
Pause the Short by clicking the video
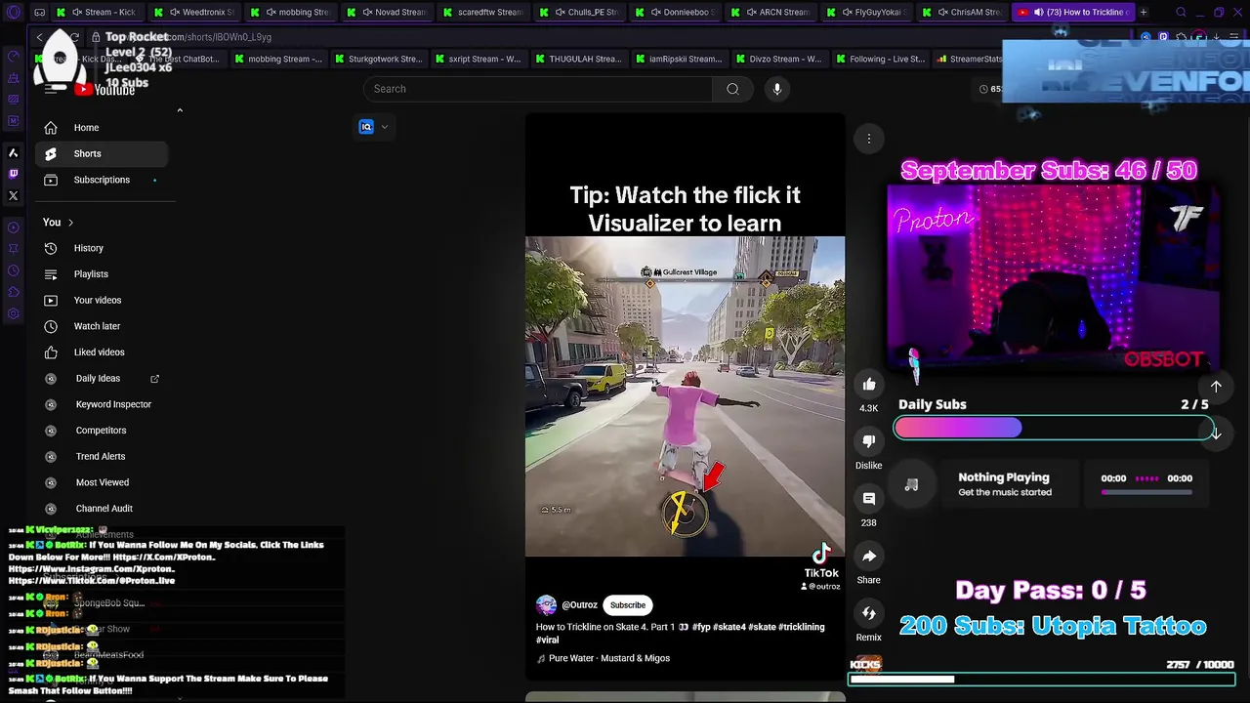pyautogui.click(x=685, y=395)
